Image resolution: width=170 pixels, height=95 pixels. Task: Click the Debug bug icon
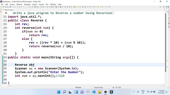tap(48, 7)
